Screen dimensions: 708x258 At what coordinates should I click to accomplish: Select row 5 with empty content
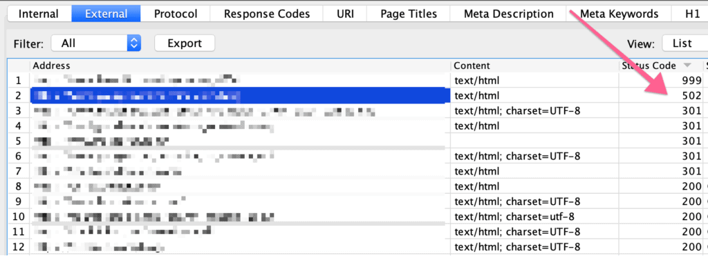point(357,141)
